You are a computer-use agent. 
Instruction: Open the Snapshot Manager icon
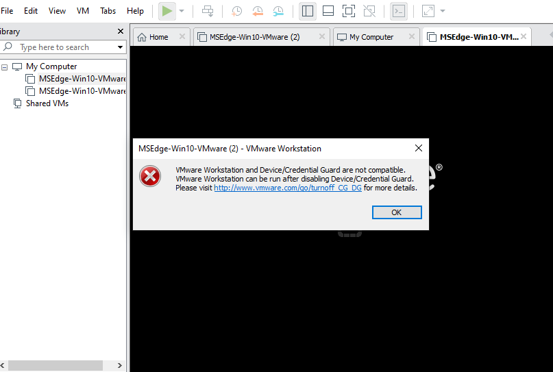pos(278,11)
